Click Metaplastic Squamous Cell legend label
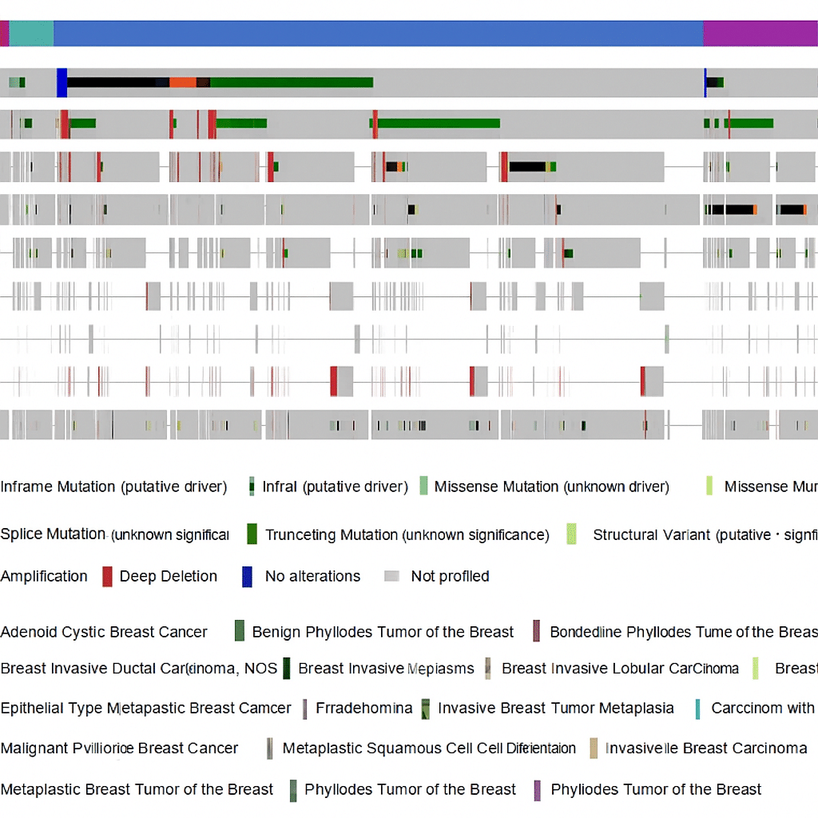Viewport: 818px width, 818px height. pyautogui.click(x=429, y=749)
